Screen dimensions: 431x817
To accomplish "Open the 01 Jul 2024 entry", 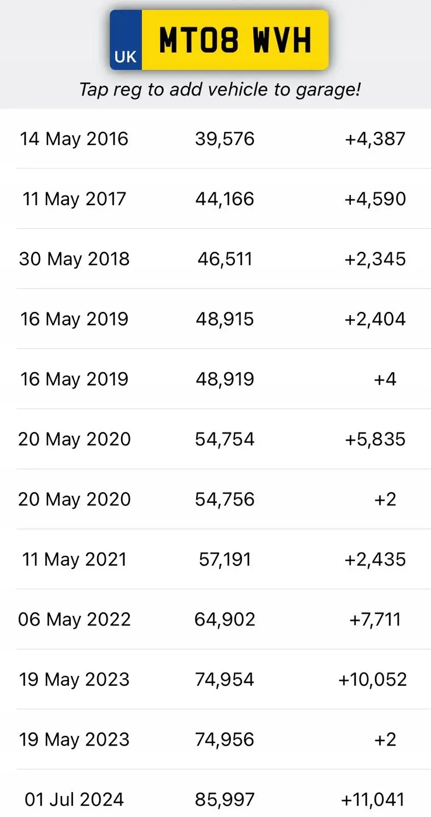I will [x=74, y=800].
